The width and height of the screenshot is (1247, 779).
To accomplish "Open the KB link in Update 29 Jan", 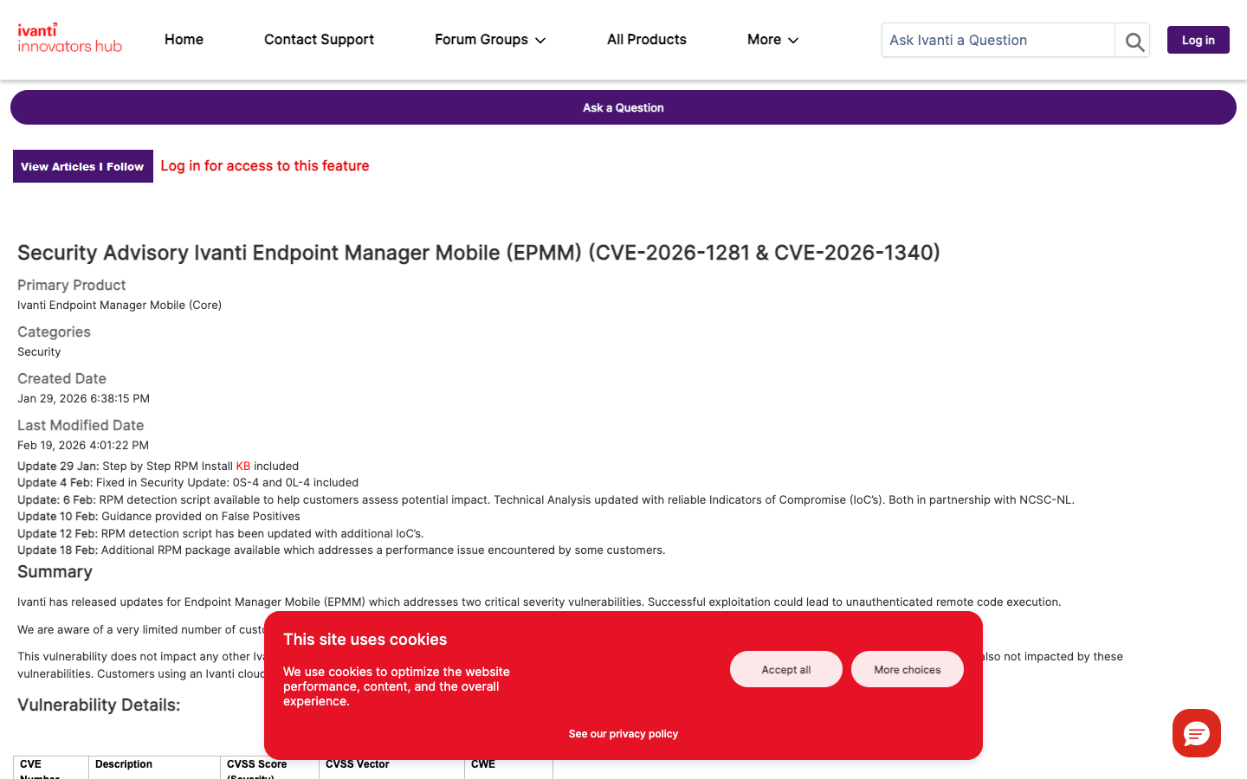I will pyautogui.click(x=243, y=466).
